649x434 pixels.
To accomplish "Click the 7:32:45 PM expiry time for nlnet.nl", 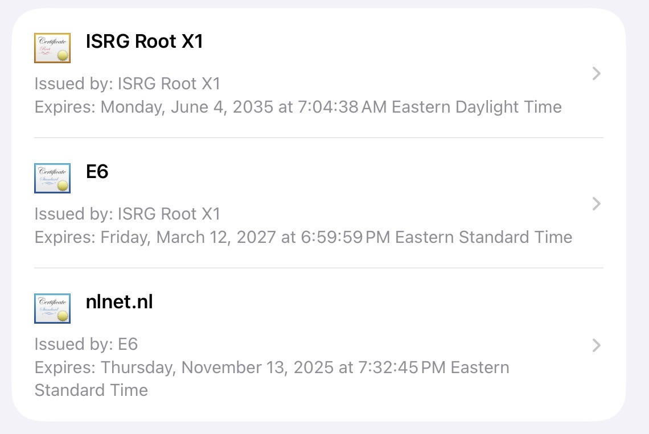I will click(402, 367).
